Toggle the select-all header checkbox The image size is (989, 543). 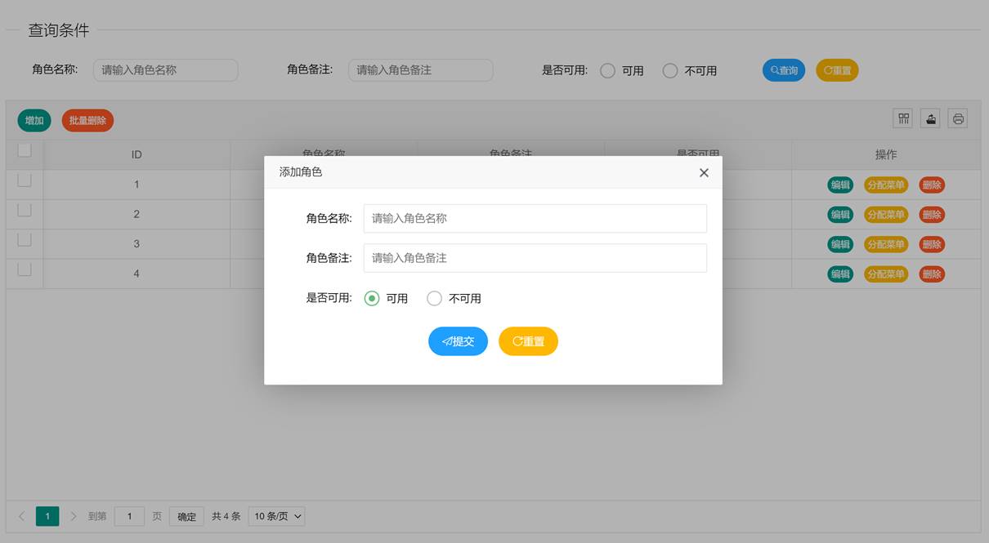(25, 150)
